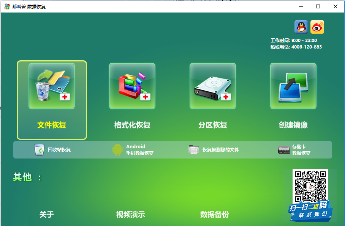Click the File Recovery (文件恢复) icon
The width and height of the screenshot is (345, 226).
coord(52,86)
